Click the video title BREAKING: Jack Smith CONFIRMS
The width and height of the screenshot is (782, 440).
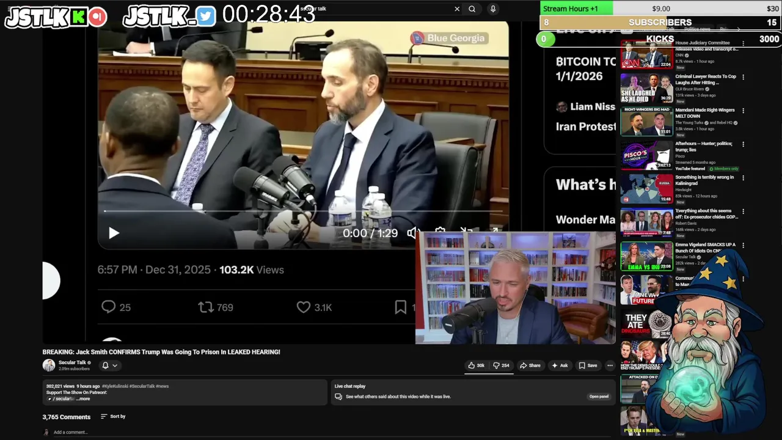click(x=161, y=352)
